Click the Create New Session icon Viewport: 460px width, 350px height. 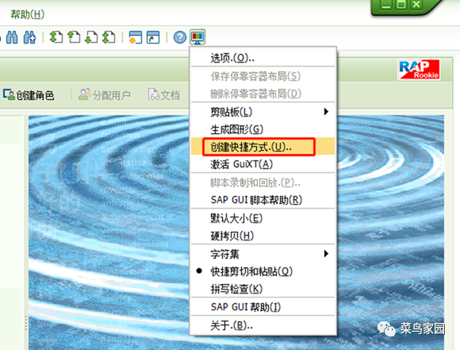coord(136,37)
